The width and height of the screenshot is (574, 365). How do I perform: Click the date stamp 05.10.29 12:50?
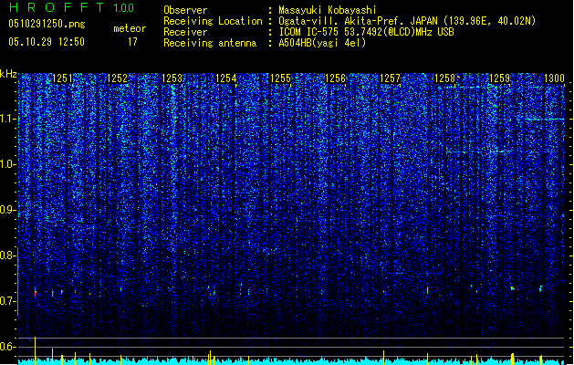(47, 42)
